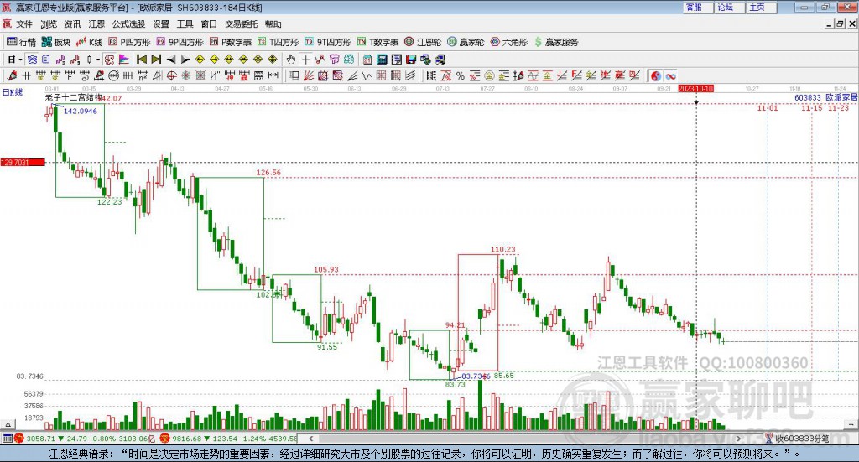Click the 11-01 date projection label

(x=768, y=108)
